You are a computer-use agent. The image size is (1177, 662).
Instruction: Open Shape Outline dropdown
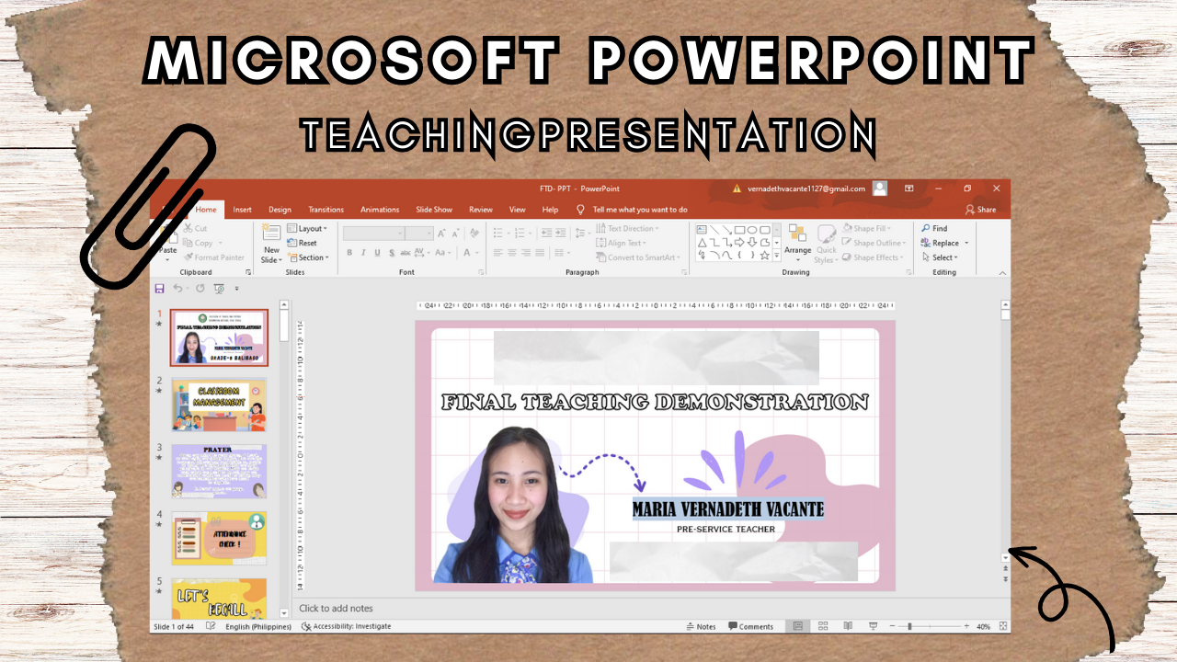874,243
